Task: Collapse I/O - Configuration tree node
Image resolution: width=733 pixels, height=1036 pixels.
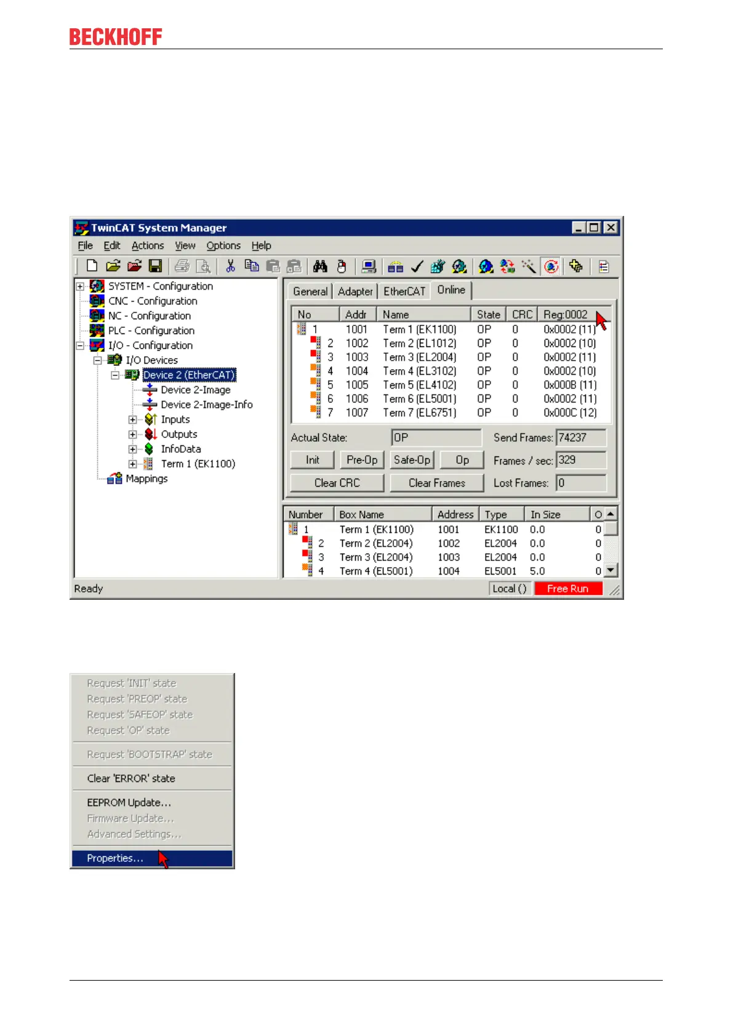Action: (x=80, y=346)
